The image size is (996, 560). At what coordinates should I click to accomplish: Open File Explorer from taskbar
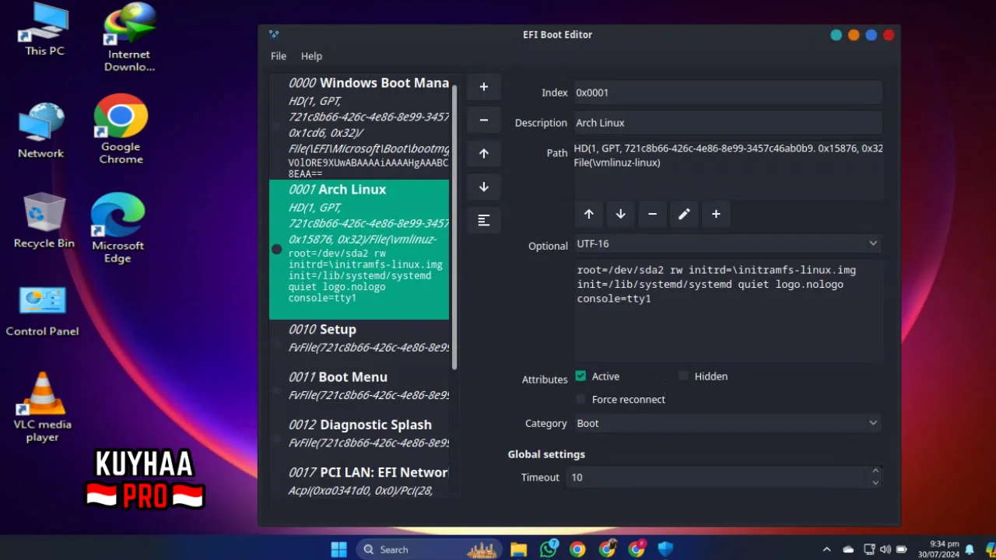[518, 549]
